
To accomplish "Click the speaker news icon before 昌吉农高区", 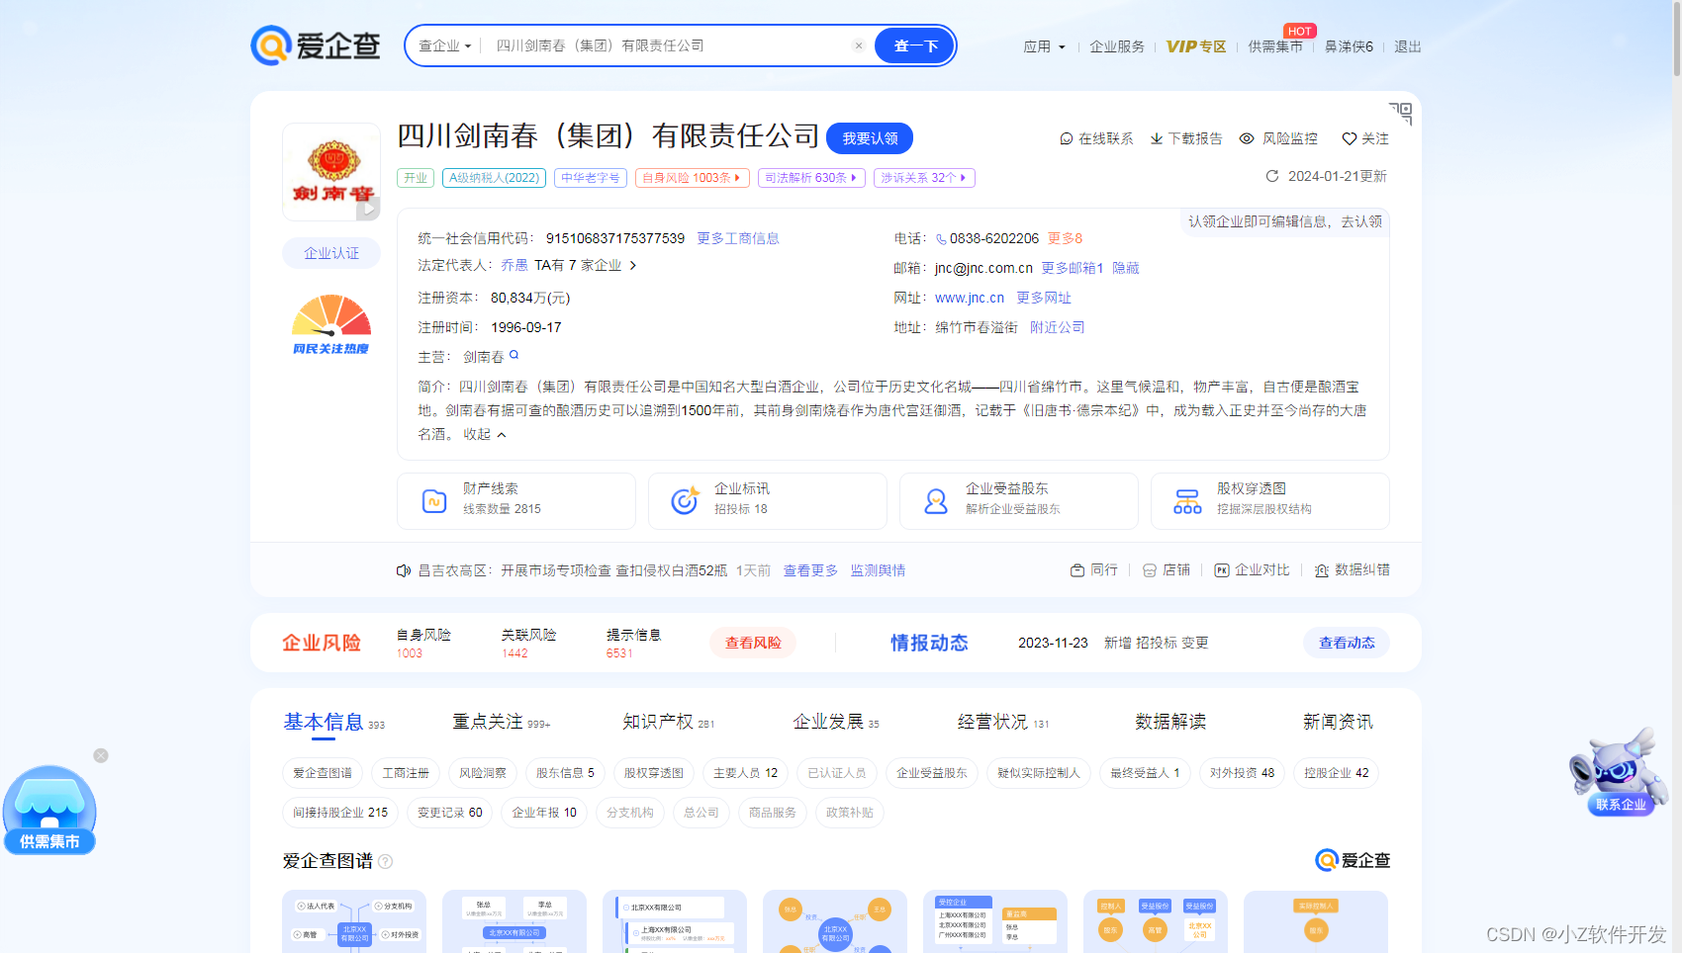I will click(404, 570).
